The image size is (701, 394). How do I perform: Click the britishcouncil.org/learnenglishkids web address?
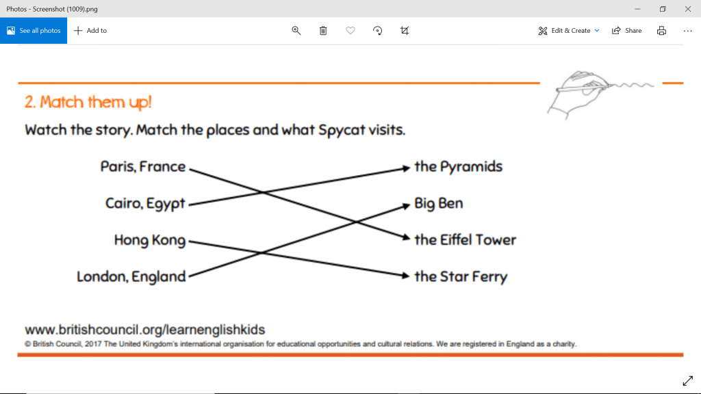(x=144, y=330)
